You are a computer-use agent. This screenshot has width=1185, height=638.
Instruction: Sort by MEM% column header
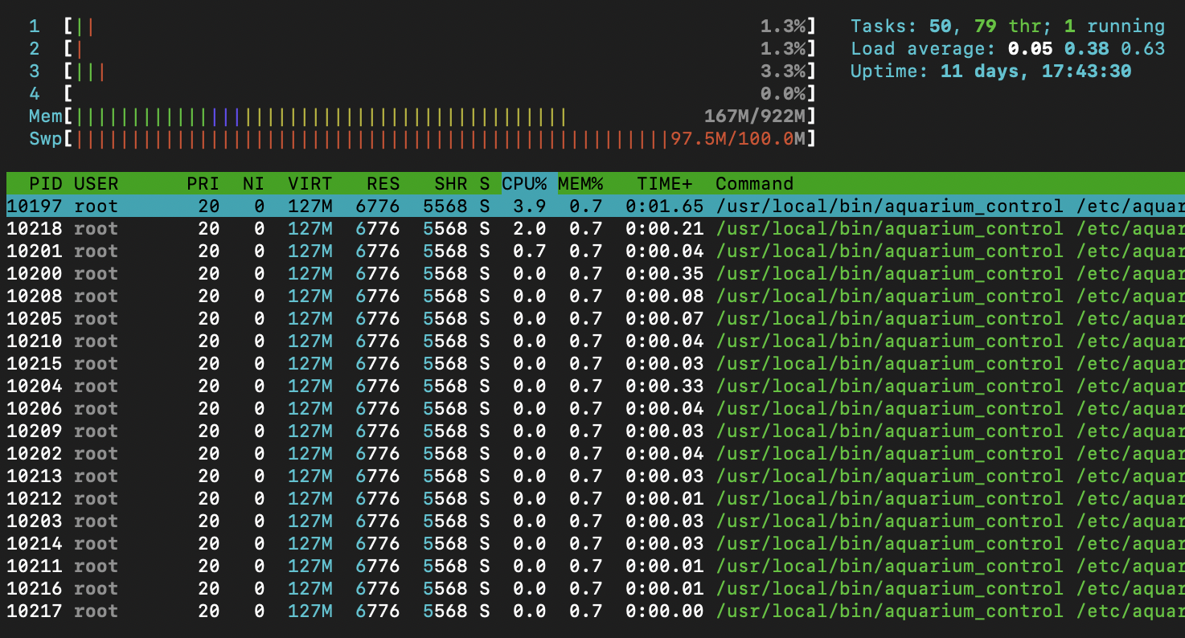(x=580, y=183)
